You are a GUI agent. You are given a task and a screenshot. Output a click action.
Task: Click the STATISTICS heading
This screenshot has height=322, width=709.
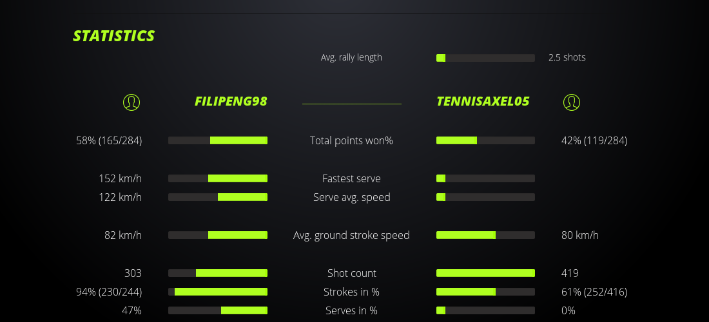tap(114, 36)
